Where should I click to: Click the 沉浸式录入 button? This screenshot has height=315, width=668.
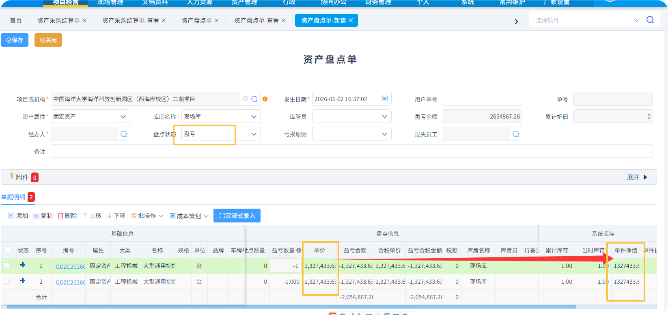(x=237, y=216)
